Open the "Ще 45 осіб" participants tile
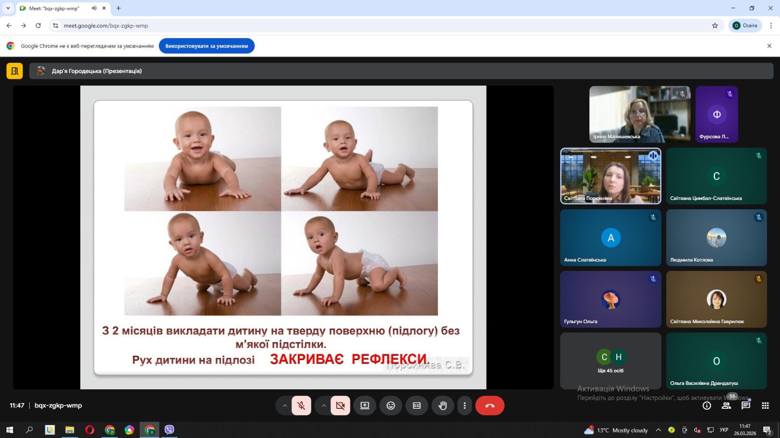 pos(610,361)
